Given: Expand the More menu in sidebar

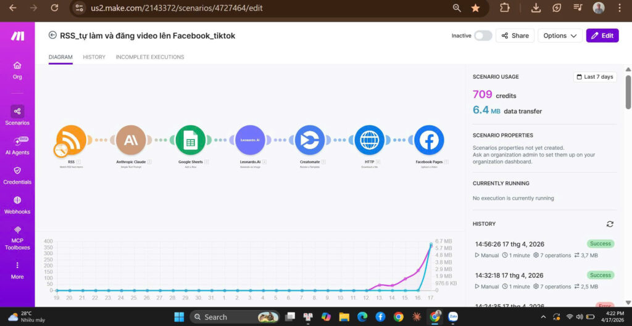Looking at the screenshot, I should [17, 270].
